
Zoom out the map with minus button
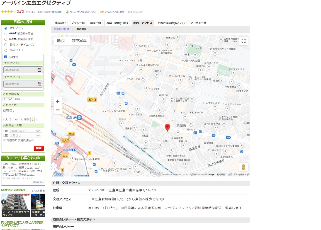[57, 110]
